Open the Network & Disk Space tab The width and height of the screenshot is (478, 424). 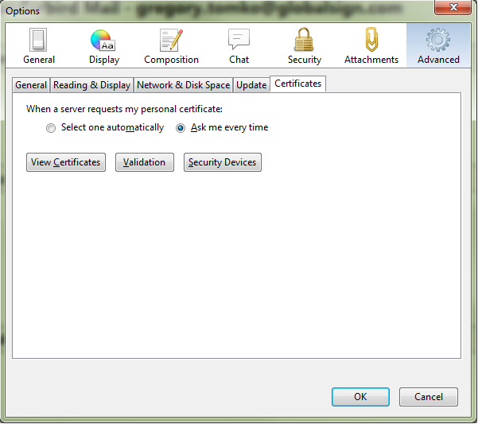pos(183,85)
